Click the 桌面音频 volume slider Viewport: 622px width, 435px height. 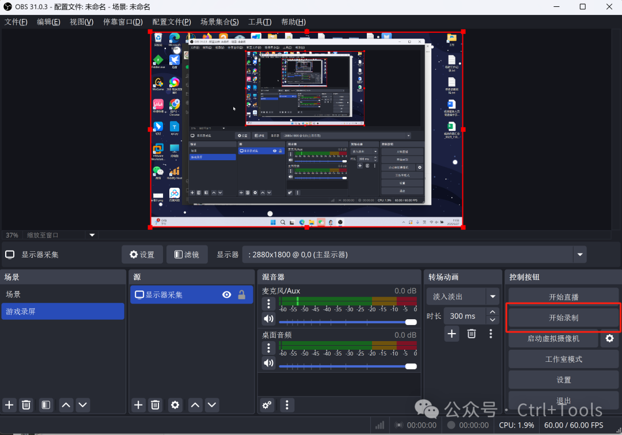pos(346,366)
